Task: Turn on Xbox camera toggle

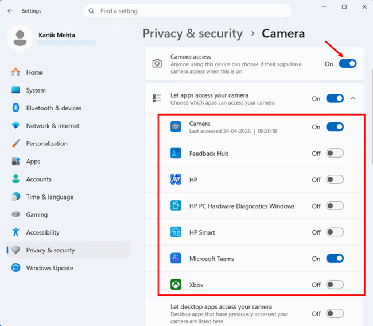Action: (335, 285)
